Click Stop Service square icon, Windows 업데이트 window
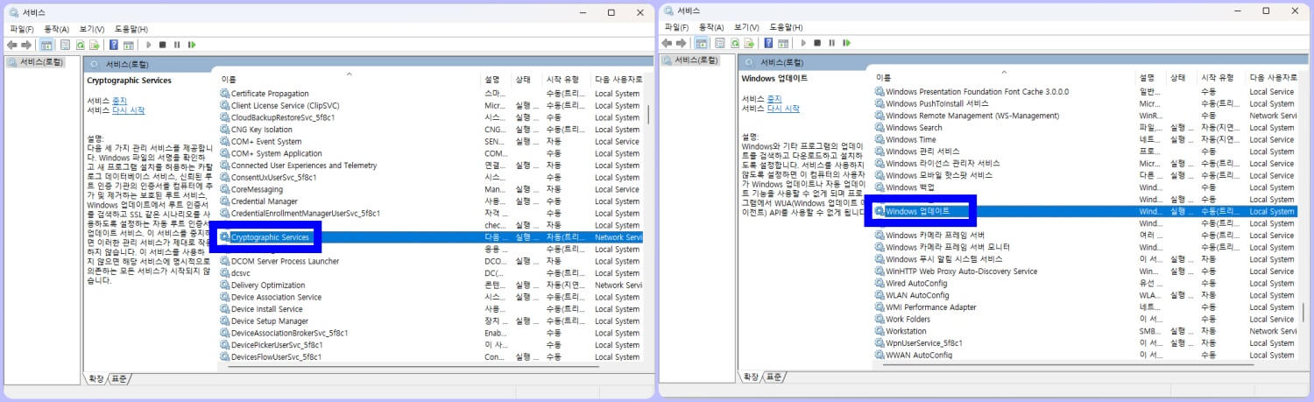 click(x=818, y=43)
